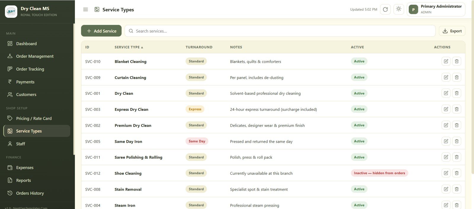
Task: Open Order Tracking page
Action: 37,69
